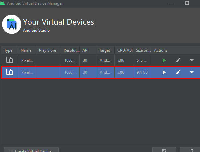Launch the selected 9.4 GB Pixel device
The height and width of the screenshot is (152, 200).
click(164, 72)
